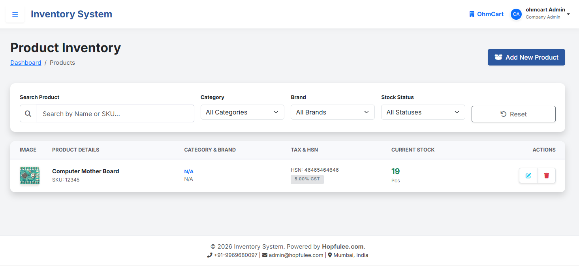This screenshot has width=579, height=266.
Task: Open the All Statuses dropdown
Action: (423, 112)
